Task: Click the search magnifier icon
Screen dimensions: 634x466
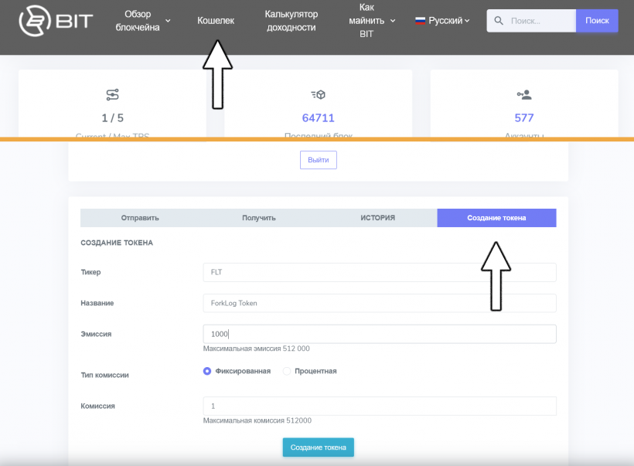Action: 499,21
